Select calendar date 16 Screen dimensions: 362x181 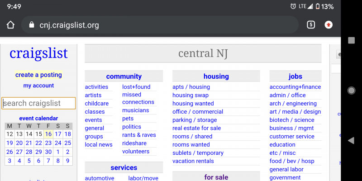(48, 134)
